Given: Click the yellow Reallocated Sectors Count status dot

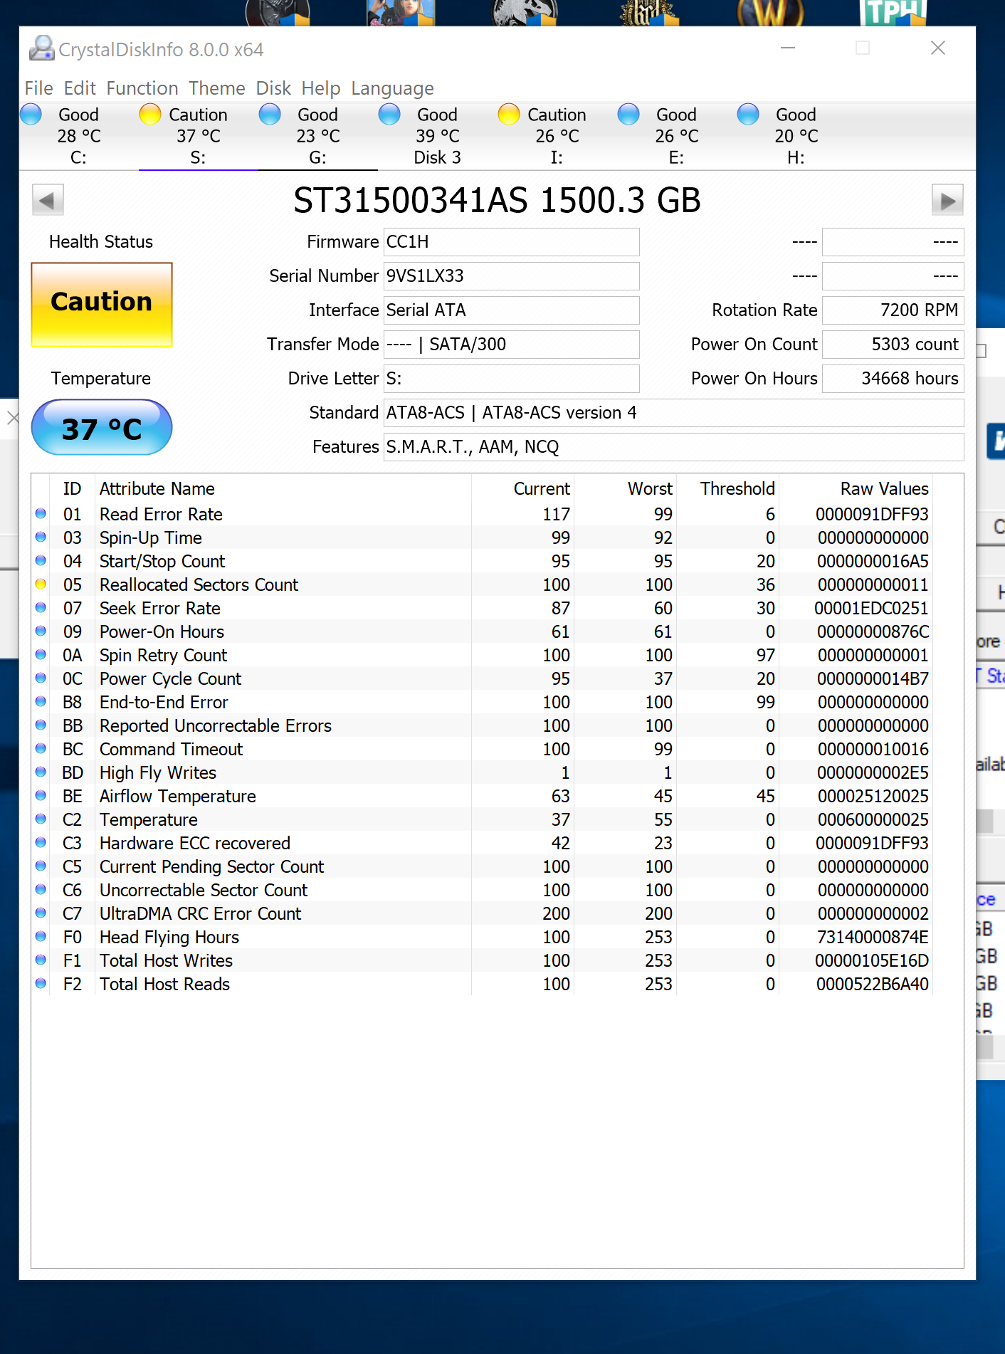Looking at the screenshot, I should click(x=41, y=584).
